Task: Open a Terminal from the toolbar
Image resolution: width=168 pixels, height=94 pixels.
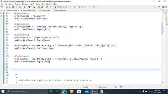Action: coord(13,7)
